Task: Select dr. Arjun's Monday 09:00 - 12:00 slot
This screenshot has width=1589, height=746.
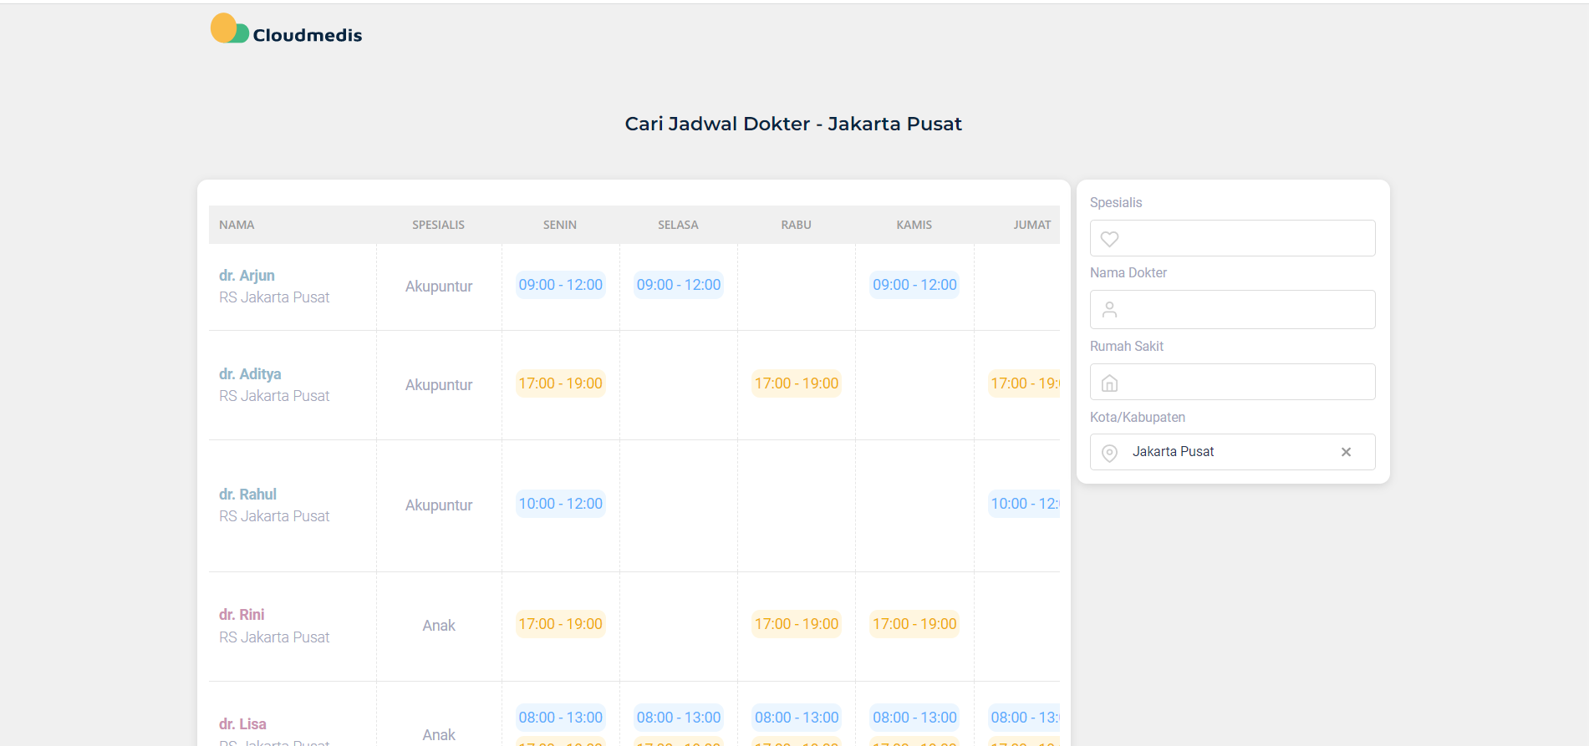Action: [x=560, y=285]
